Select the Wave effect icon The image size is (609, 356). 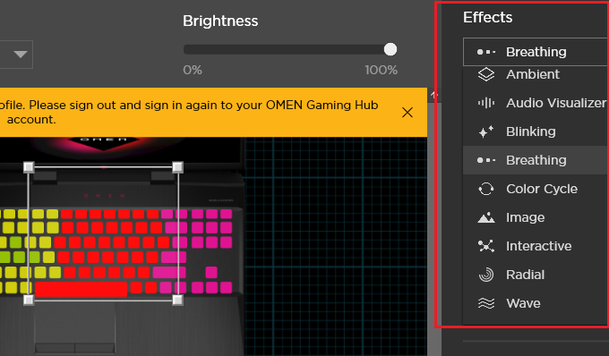click(x=486, y=303)
